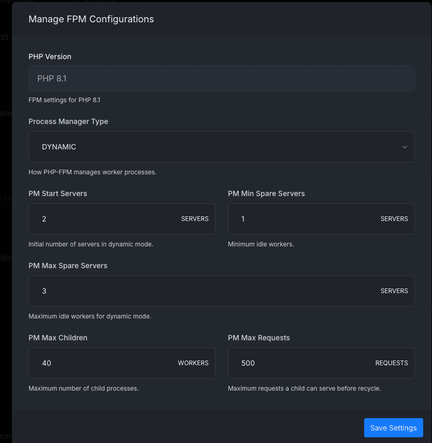
Task: Click SERVERS suffix in PM Min Spare Servers
Action: coord(394,219)
